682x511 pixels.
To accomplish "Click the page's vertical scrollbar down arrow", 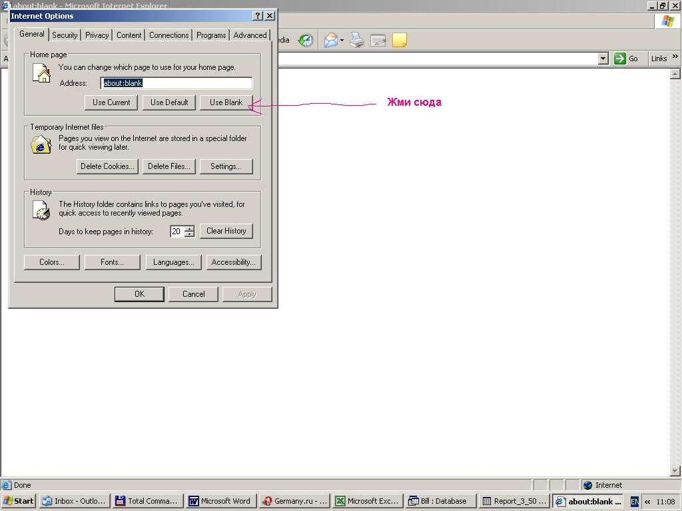I will (674, 472).
